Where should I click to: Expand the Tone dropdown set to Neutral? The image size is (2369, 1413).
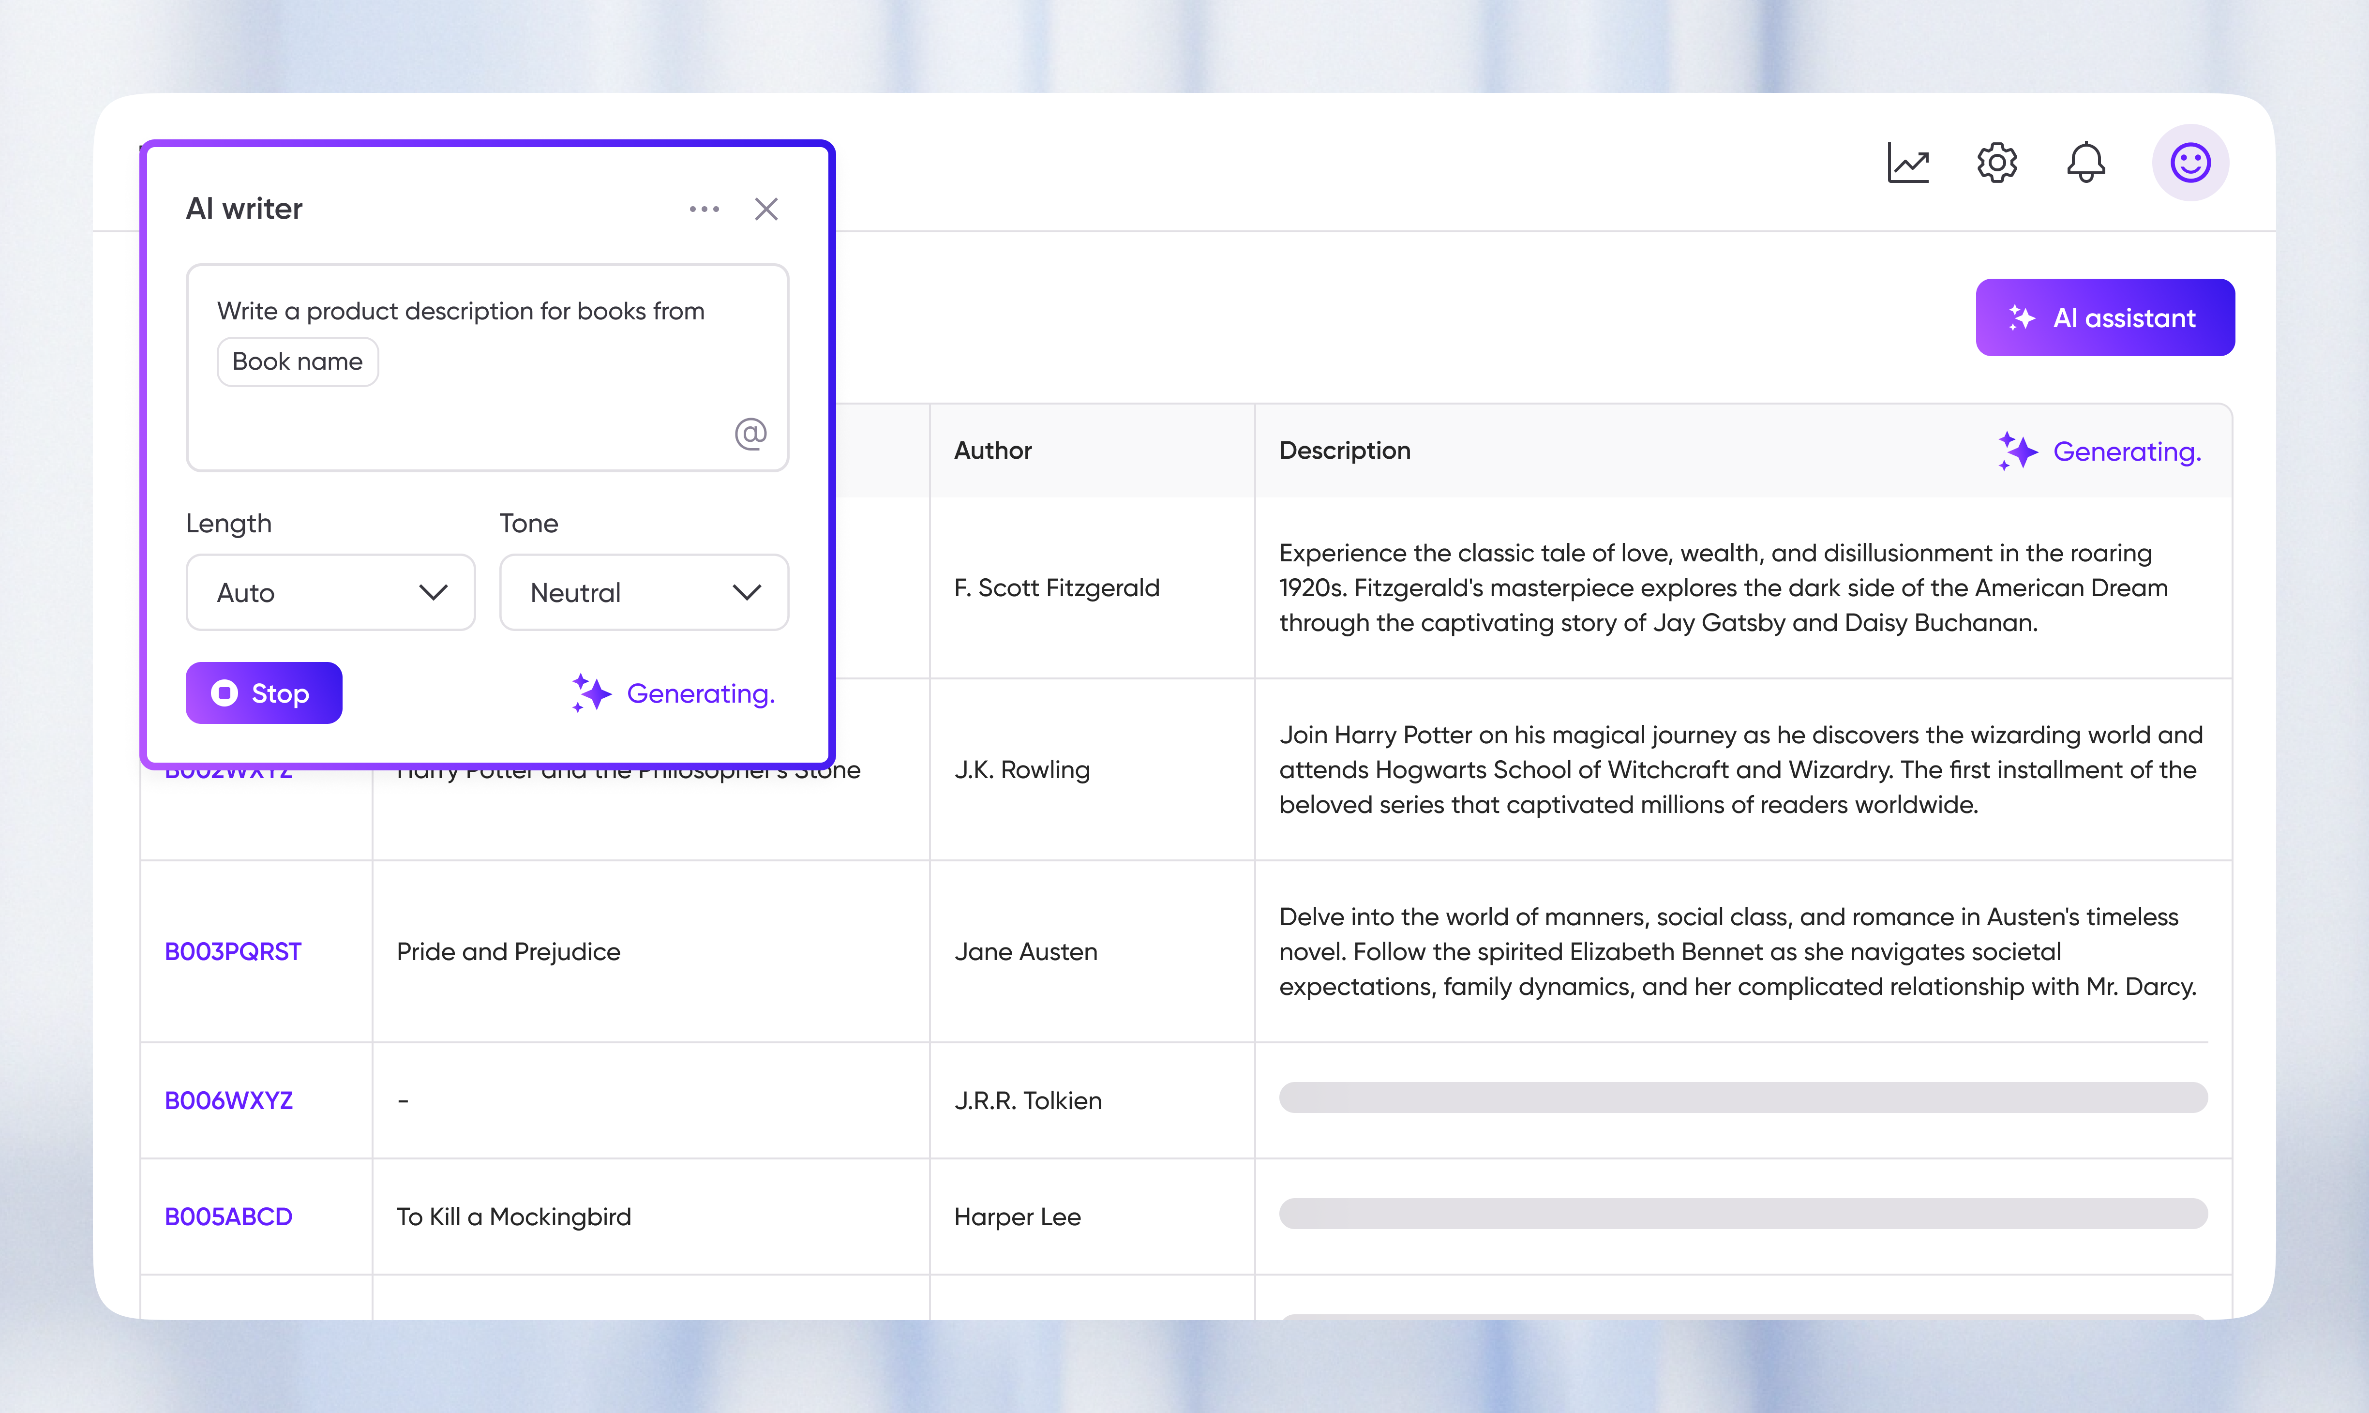(645, 592)
